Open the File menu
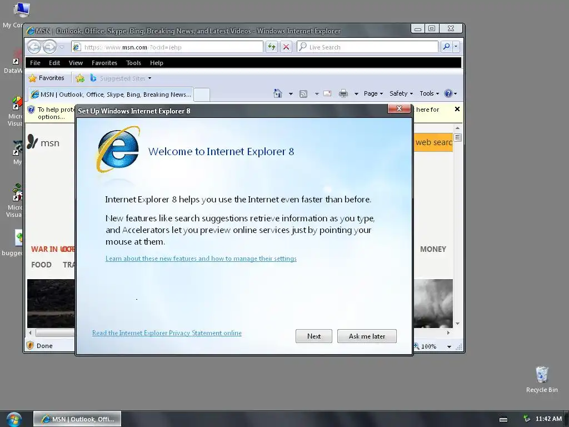569x427 pixels. click(x=35, y=63)
